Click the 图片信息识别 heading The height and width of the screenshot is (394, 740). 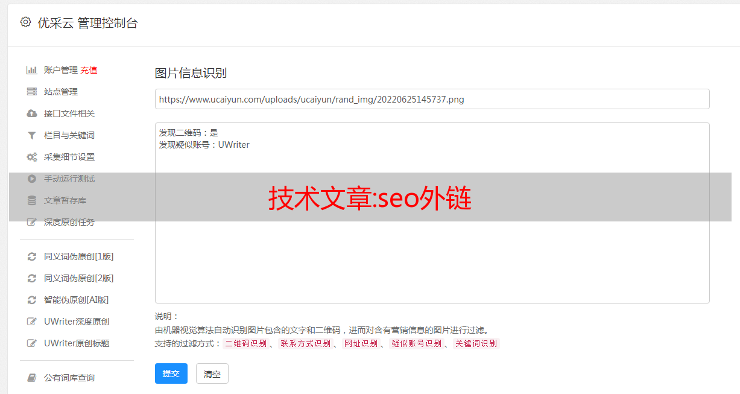click(x=191, y=73)
